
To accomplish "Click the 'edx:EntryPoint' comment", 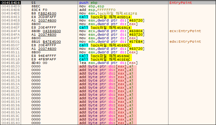I will coord(185,42).
